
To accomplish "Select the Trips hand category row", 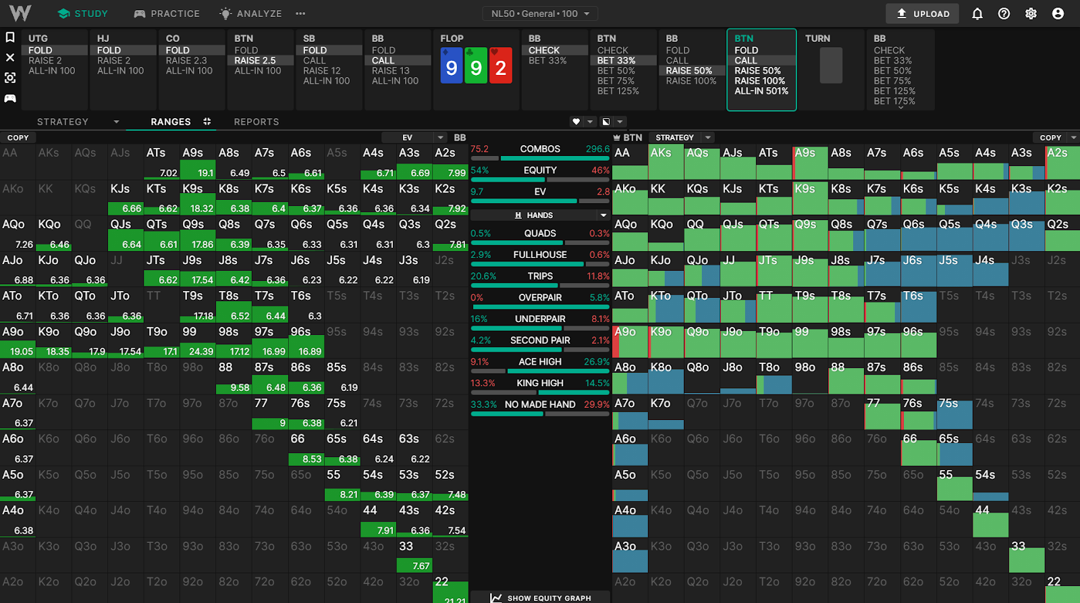I will (540, 279).
